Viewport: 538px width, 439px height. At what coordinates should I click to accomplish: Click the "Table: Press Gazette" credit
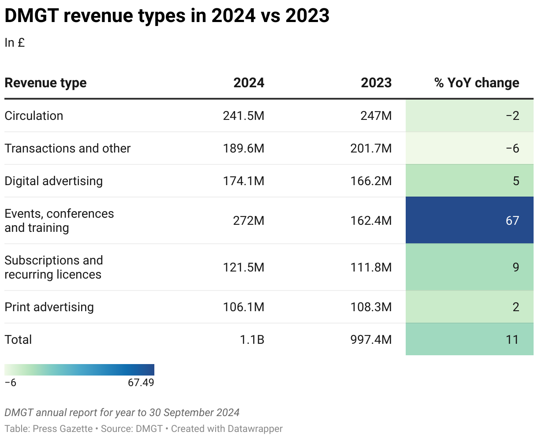click(x=49, y=428)
